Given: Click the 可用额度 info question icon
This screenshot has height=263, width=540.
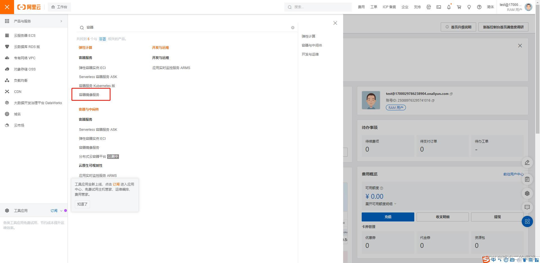Looking at the screenshot, I should (382, 188).
